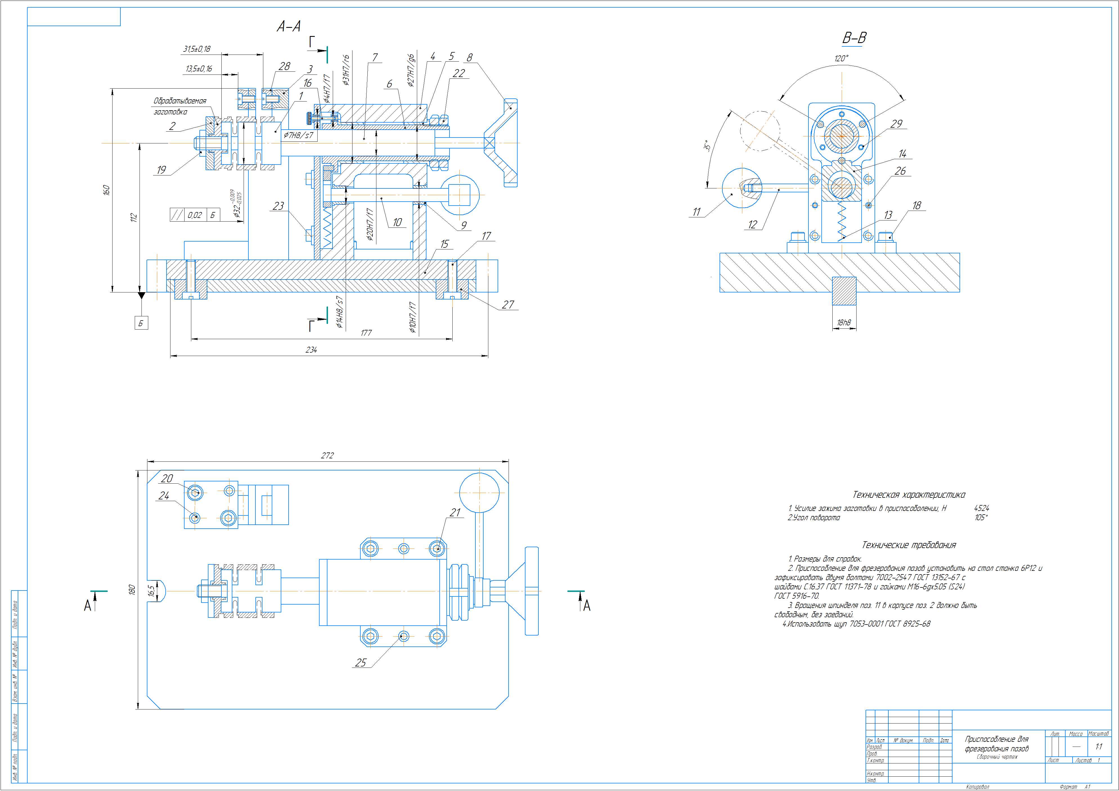This screenshot has width=1119, height=791.
Task: Click position number '25' callout
Action: pyautogui.click(x=361, y=663)
